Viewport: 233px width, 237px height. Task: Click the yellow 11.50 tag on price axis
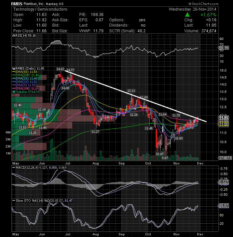point(224,124)
